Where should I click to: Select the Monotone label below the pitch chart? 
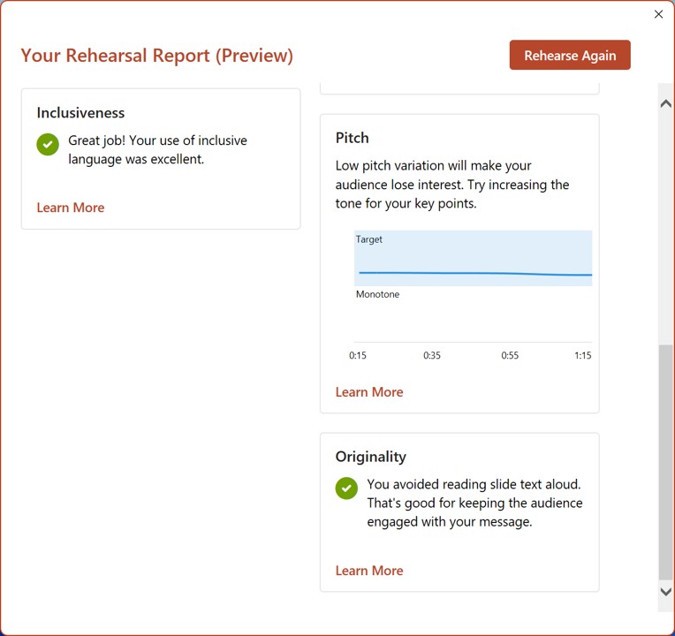click(x=377, y=294)
